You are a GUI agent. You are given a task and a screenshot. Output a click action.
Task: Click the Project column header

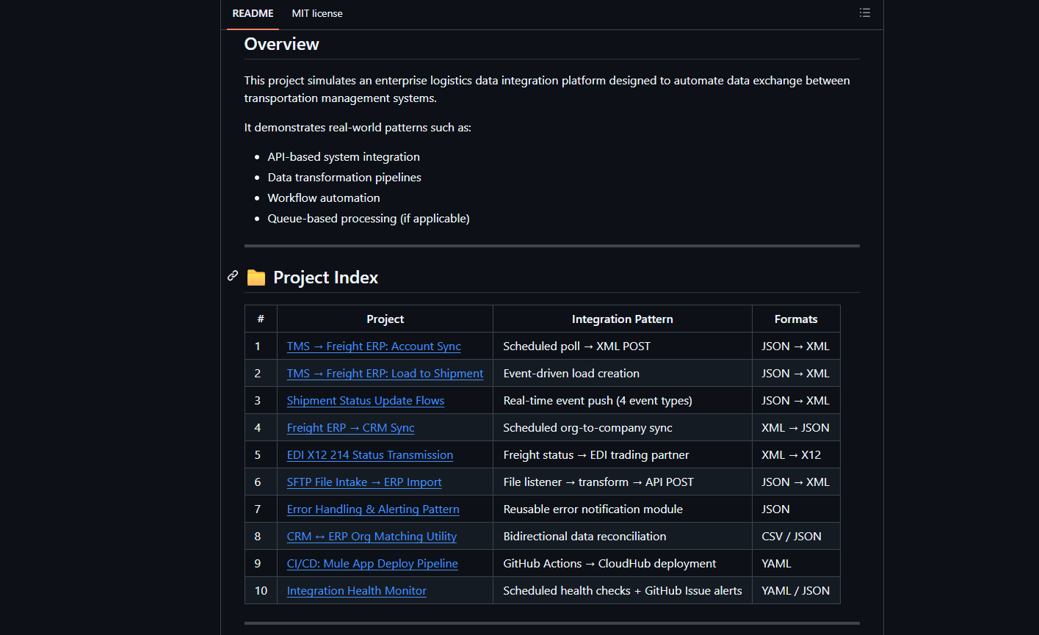[x=385, y=319]
